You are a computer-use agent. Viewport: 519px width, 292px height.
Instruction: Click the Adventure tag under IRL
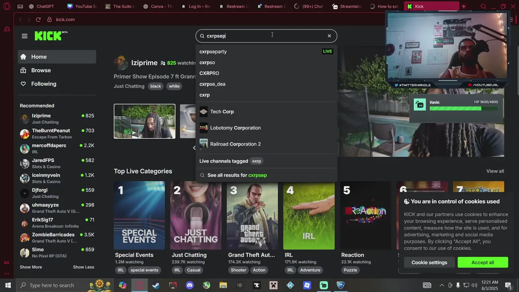[310, 270]
